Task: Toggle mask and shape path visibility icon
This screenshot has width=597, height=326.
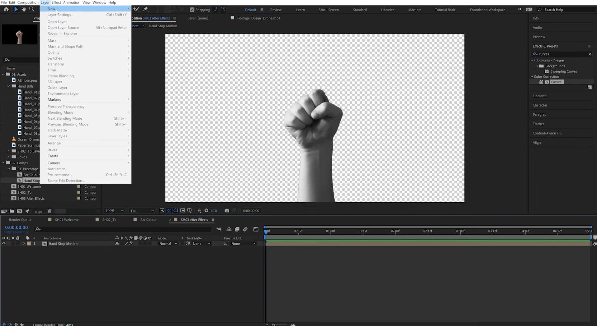Action: 175,211
